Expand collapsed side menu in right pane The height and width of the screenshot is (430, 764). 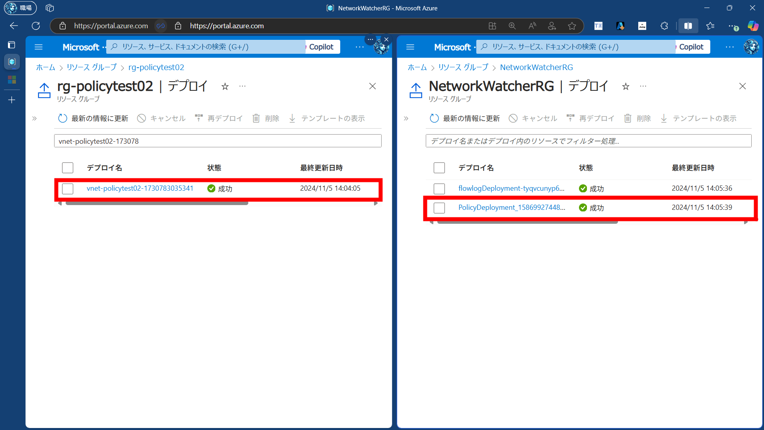pyautogui.click(x=406, y=118)
